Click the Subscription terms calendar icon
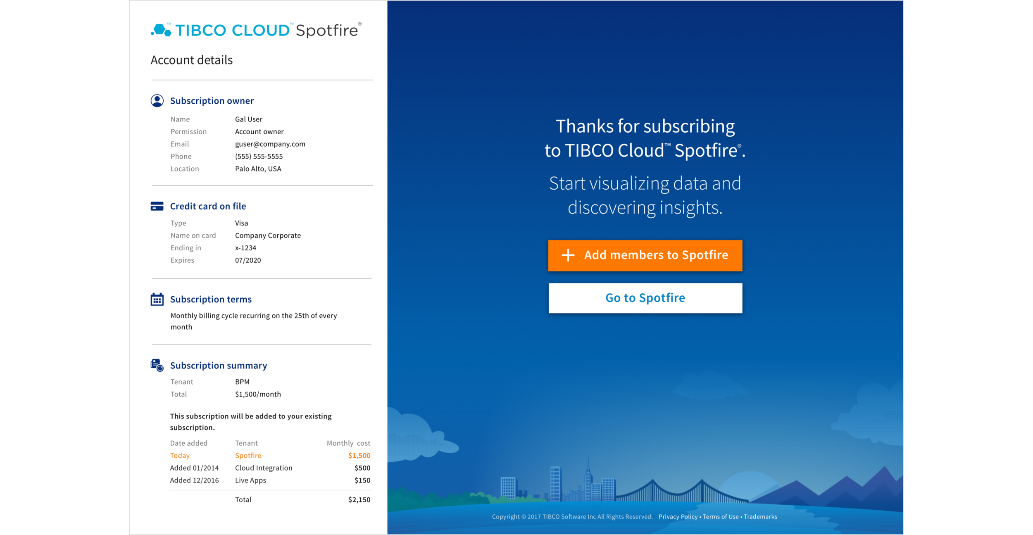 click(157, 299)
